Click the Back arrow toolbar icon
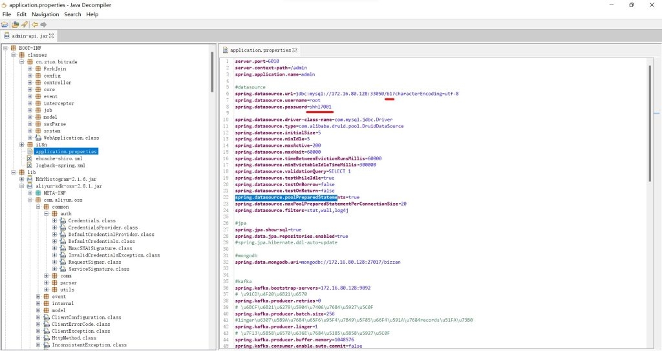The height and width of the screenshot is (351, 662). [x=34, y=24]
